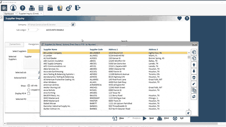Click the down arrow in lookup sidebar

click(x=194, y=71)
